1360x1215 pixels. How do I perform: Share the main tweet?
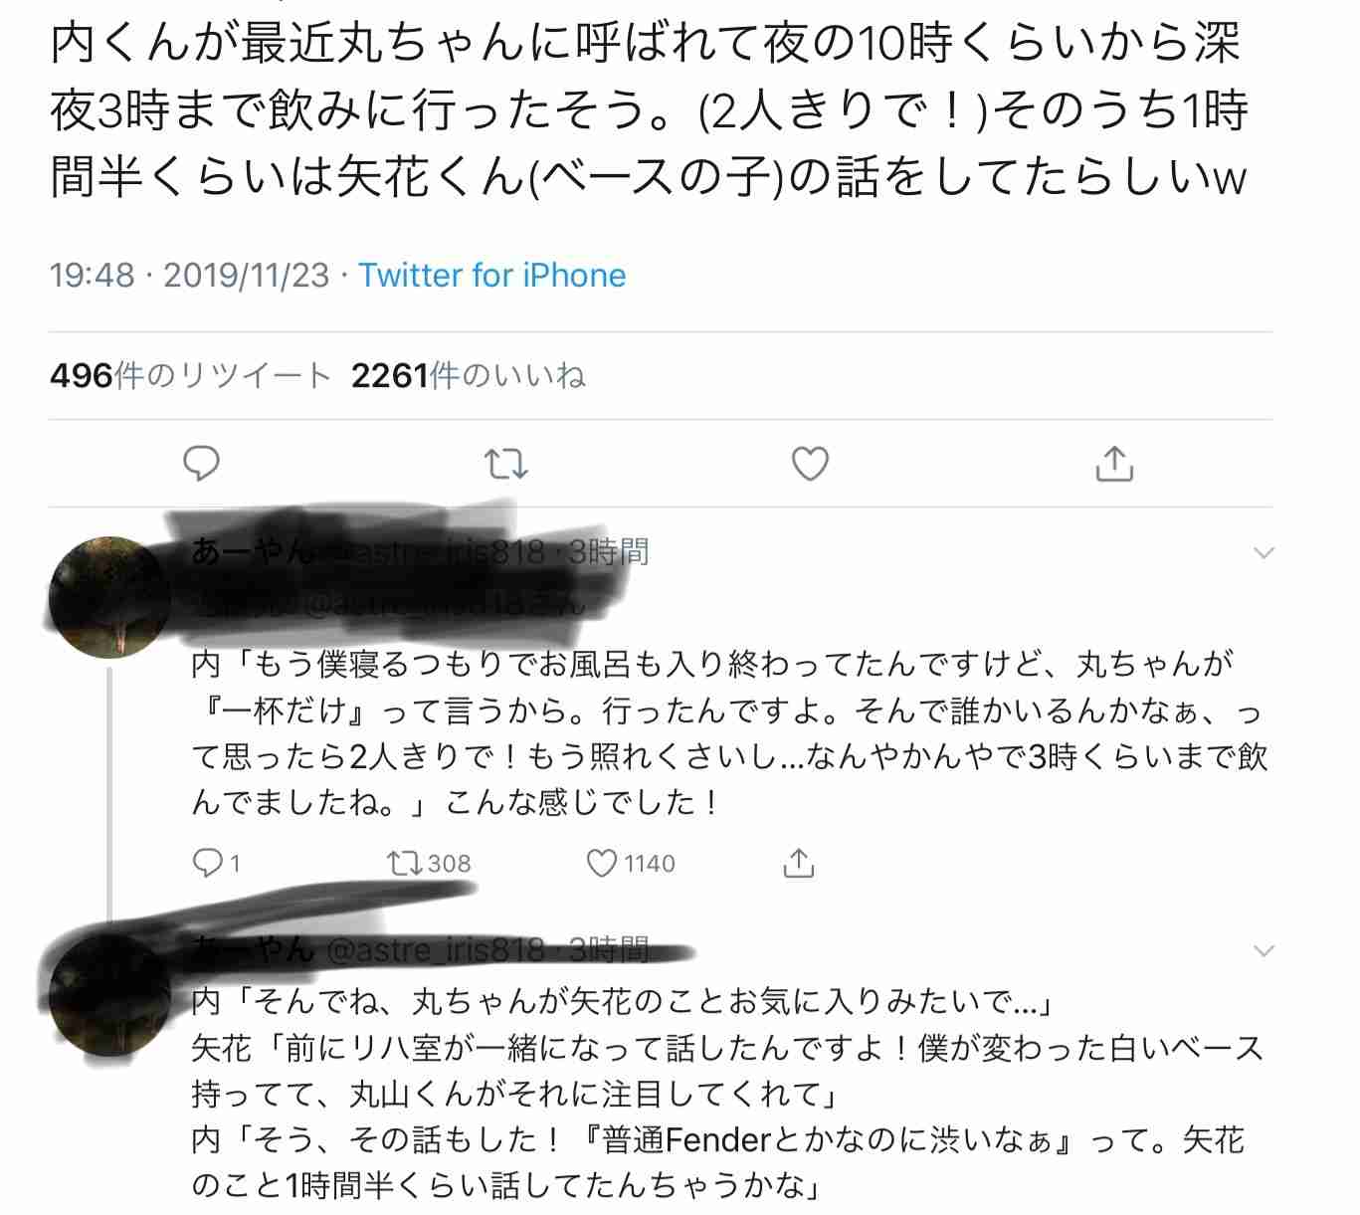coord(1114,464)
